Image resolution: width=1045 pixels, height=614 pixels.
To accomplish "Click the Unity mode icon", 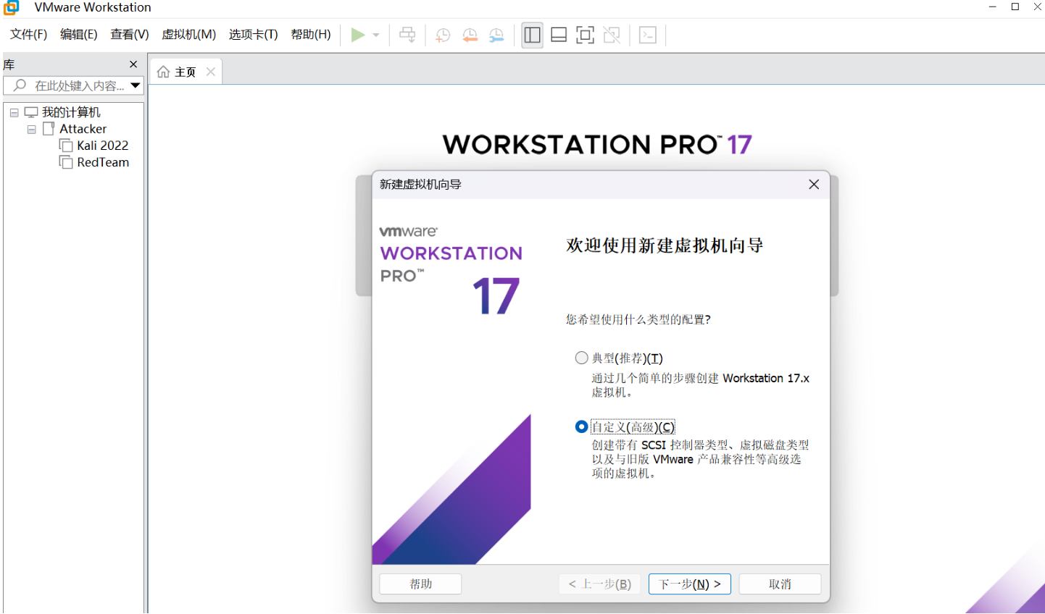I will coord(612,35).
